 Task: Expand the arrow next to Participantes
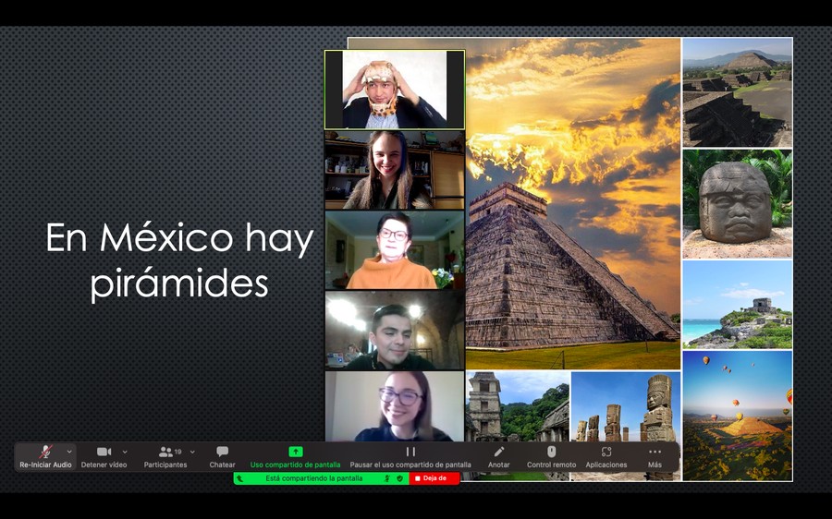[192, 452]
